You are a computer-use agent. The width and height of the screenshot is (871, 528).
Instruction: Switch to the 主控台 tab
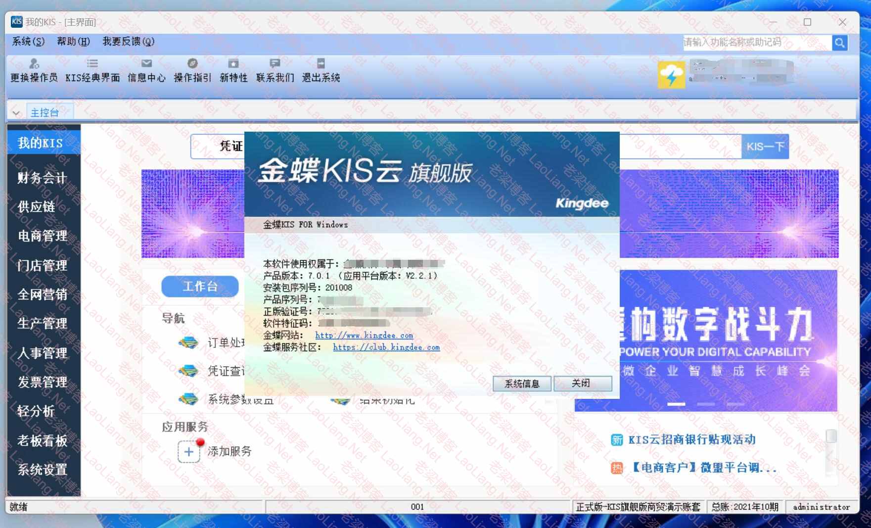point(45,113)
